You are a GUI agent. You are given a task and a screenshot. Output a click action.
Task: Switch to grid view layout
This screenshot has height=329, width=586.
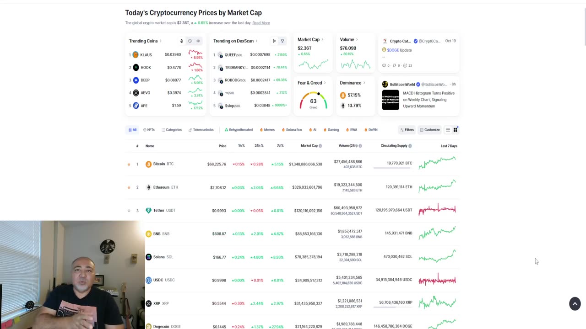click(456, 130)
